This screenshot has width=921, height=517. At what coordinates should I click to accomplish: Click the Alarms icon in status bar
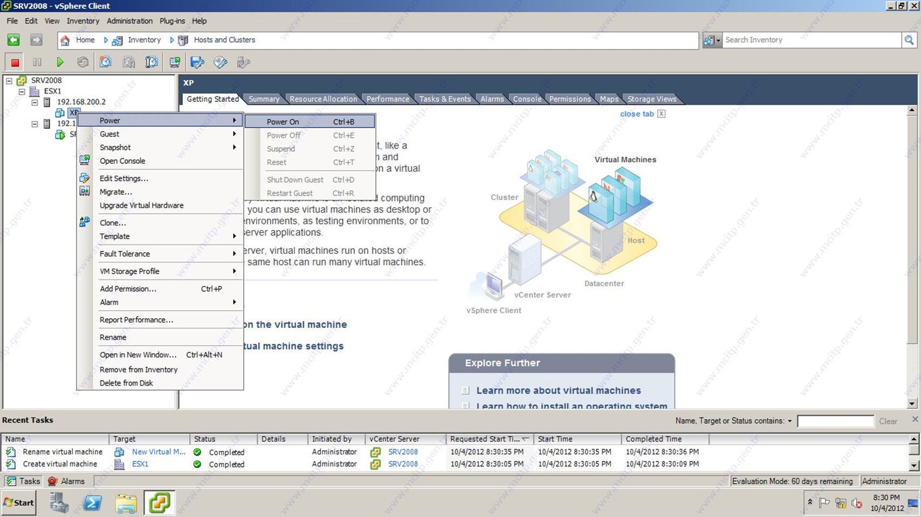coord(52,481)
